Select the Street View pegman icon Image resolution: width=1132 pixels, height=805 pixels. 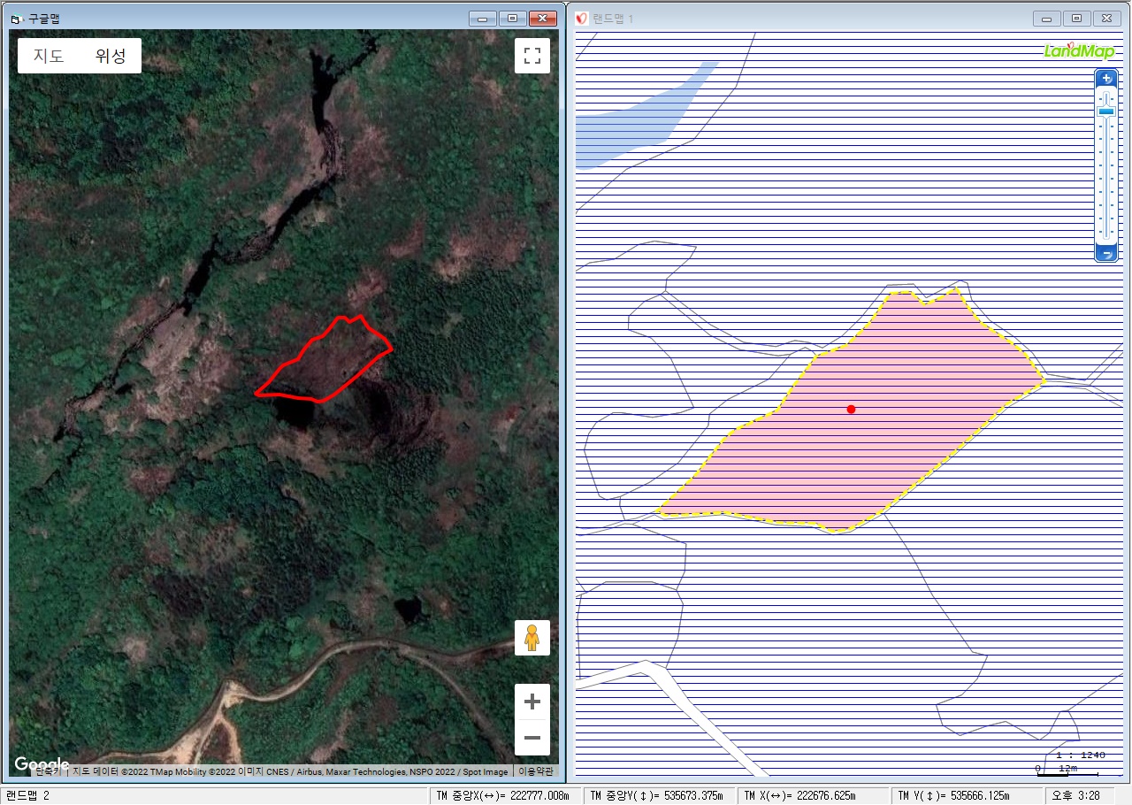(532, 638)
